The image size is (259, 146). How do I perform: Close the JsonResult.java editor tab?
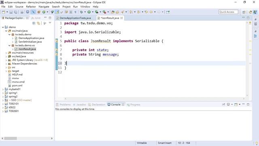tap(121, 18)
